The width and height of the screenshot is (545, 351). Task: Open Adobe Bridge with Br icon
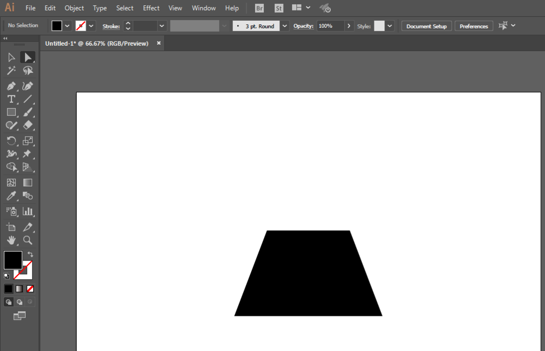pyautogui.click(x=259, y=8)
